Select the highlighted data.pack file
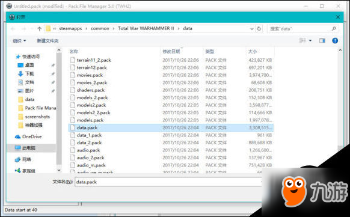350x217 pixels. [171, 127]
